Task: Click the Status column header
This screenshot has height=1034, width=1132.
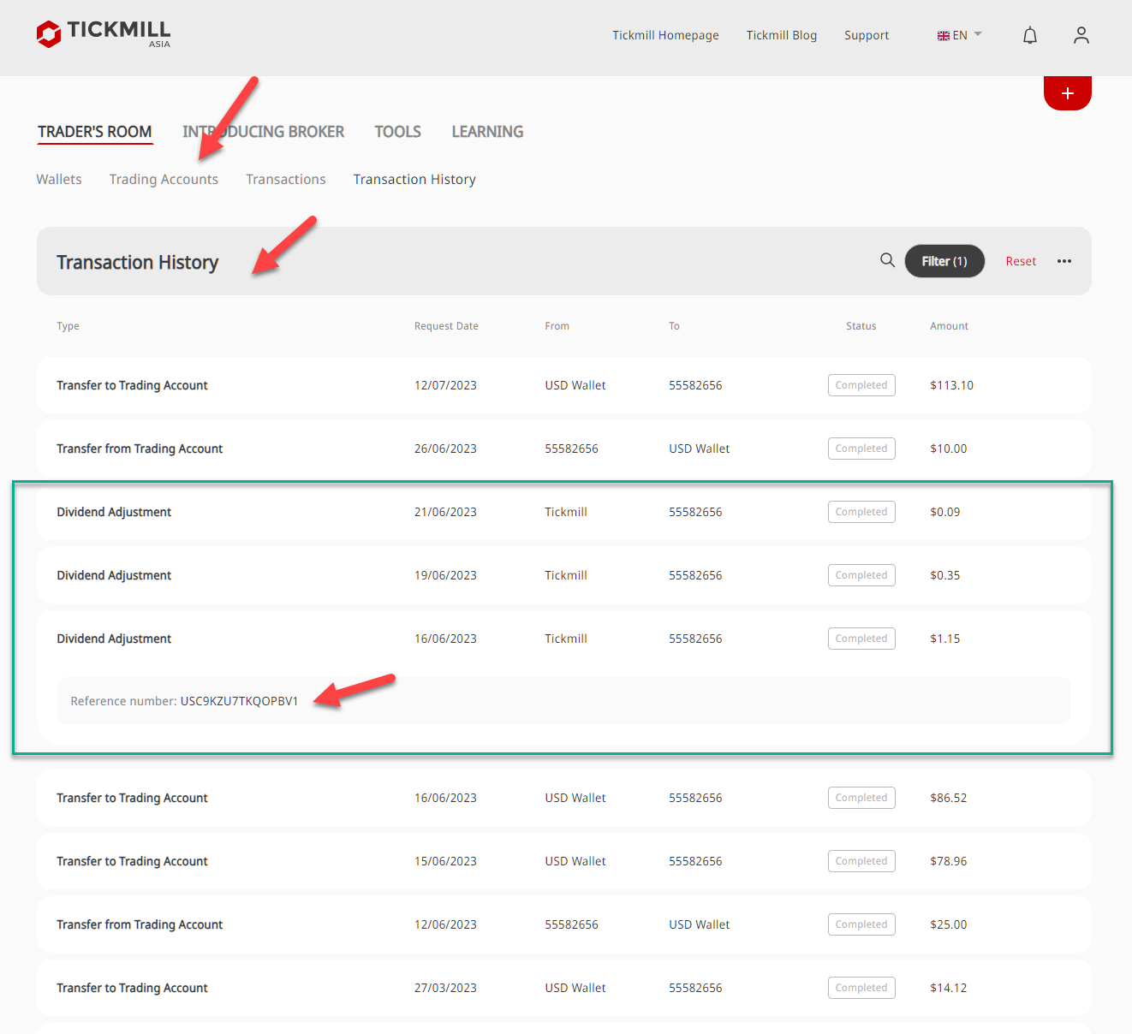Action: (x=861, y=326)
